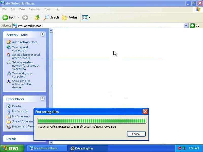Open View workgroup computers link
Image resolution: width=203 pixels, height=152 pixels.
(22, 75)
